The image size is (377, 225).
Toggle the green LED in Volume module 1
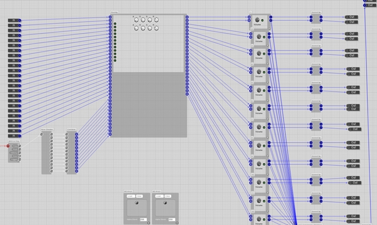tap(262, 20)
